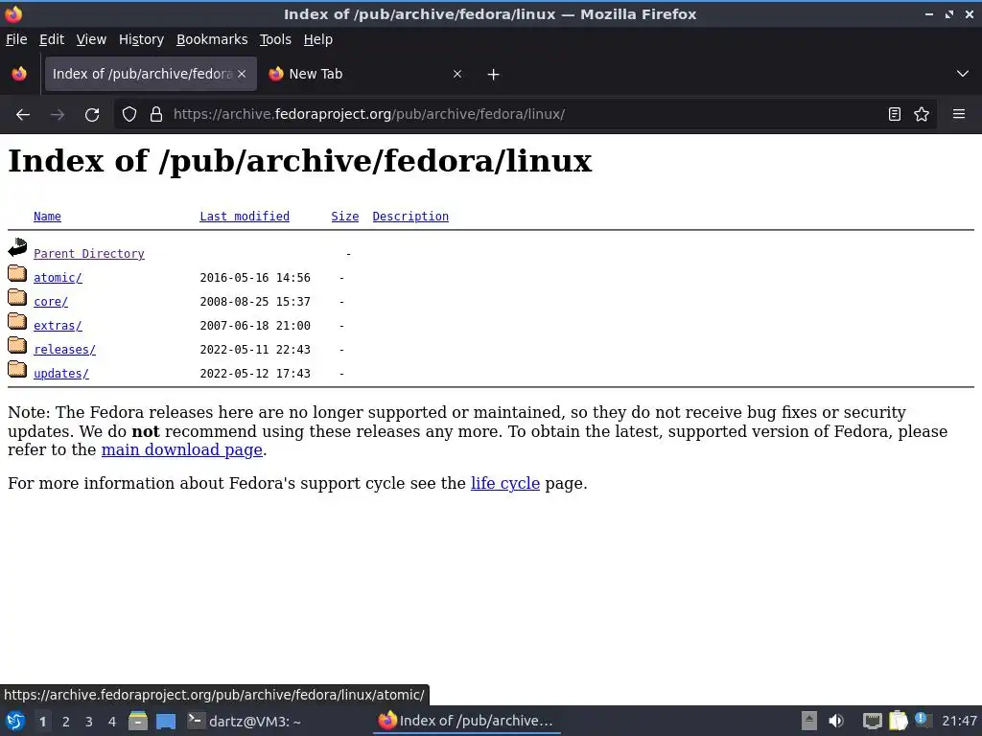Image resolution: width=982 pixels, height=736 pixels.
Task: Open the extras/ directory link
Action: pyautogui.click(x=58, y=326)
